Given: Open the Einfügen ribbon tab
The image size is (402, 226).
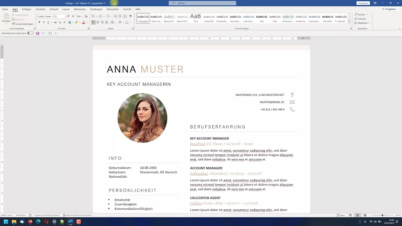Looking at the screenshot, I should 27,9.
